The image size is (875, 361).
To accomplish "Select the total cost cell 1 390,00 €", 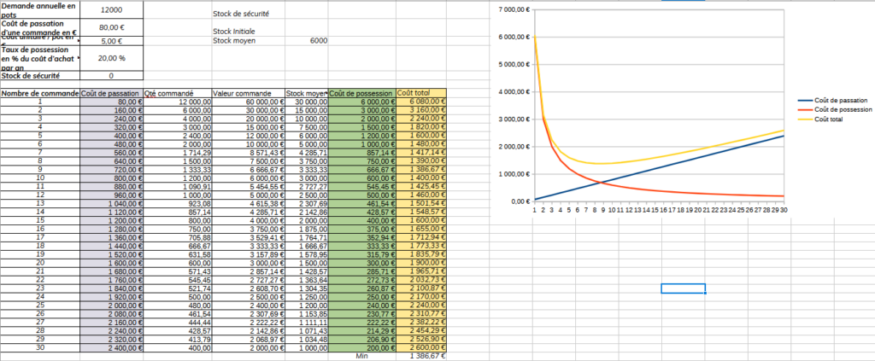I will pos(421,160).
